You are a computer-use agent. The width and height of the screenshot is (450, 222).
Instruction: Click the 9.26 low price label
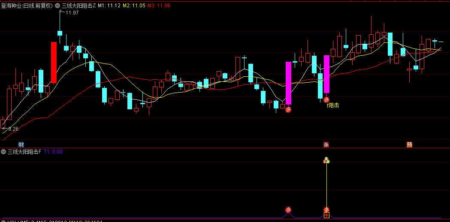pyautogui.click(x=13, y=129)
